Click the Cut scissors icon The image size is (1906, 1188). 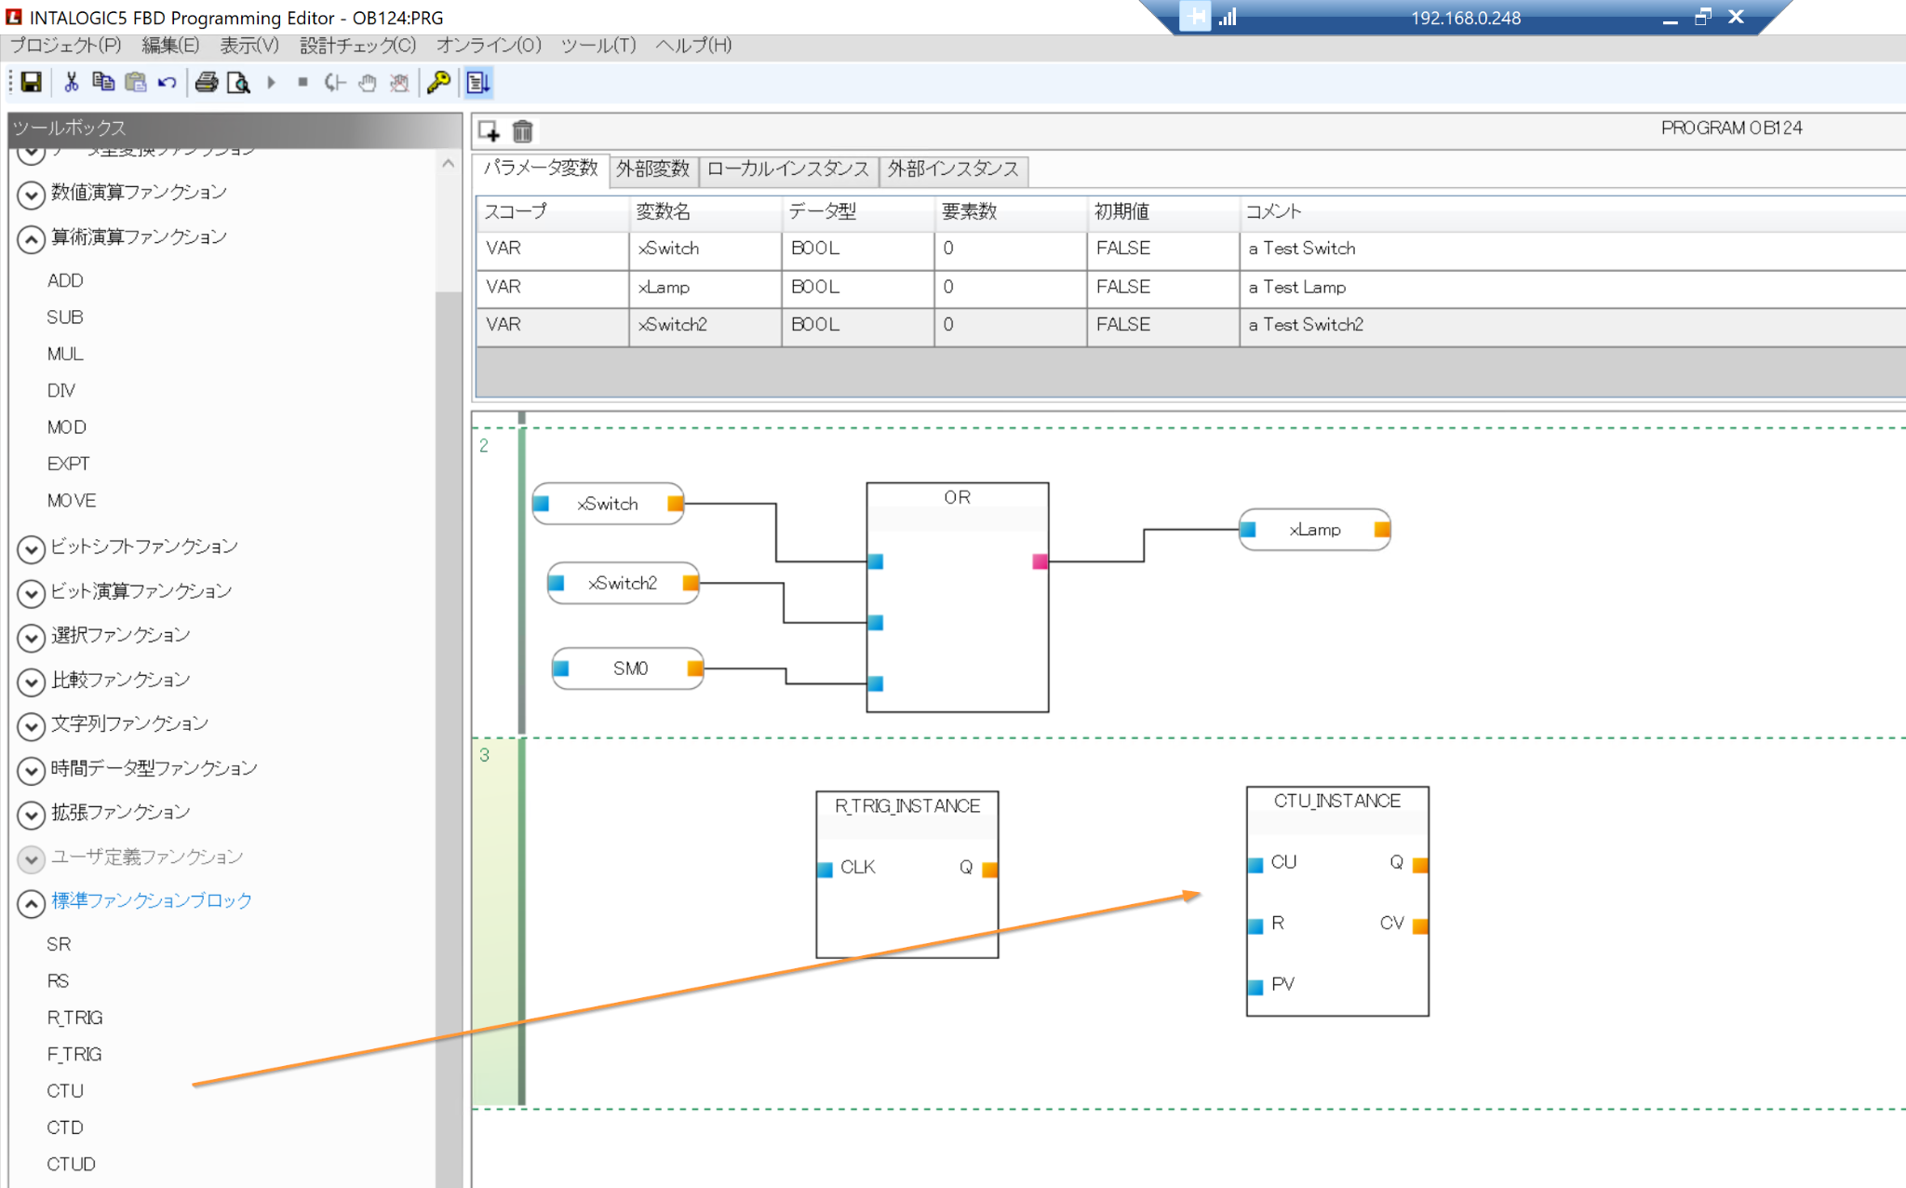pos(71,83)
